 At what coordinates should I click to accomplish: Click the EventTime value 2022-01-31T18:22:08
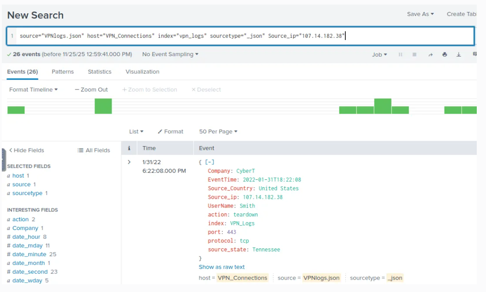pos(272,179)
